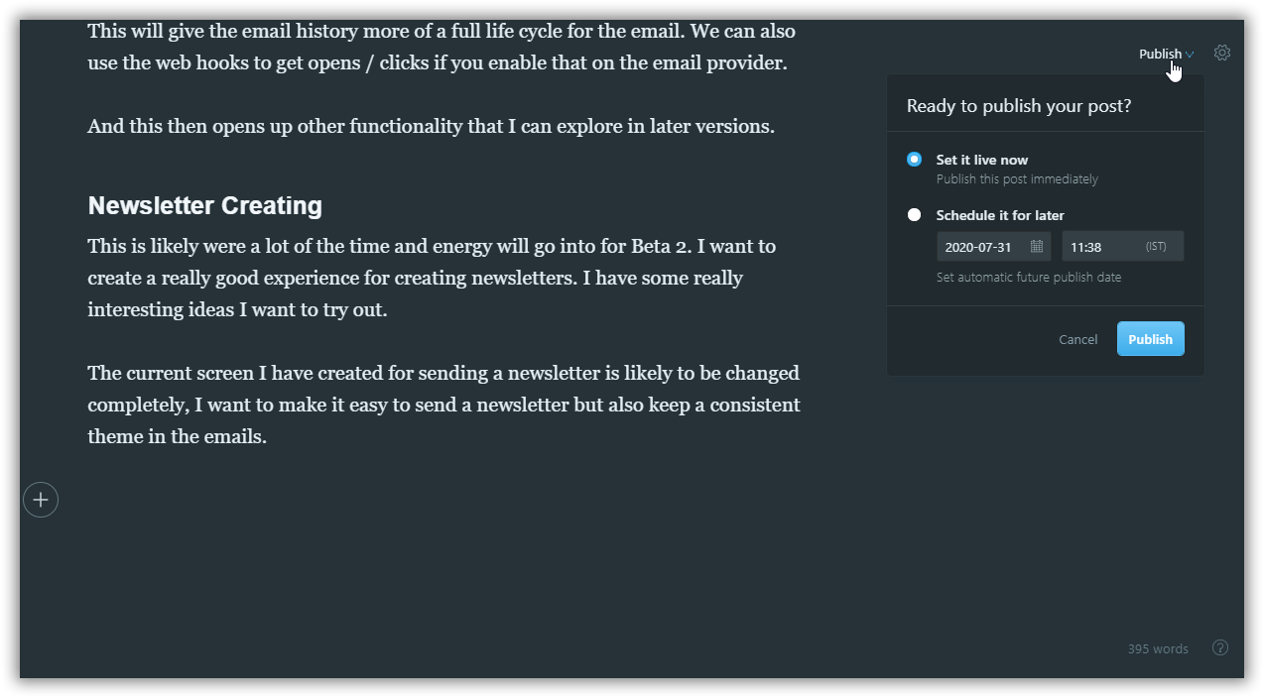
Task: Click the Publish dropdown chevron arrow
Action: pyautogui.click(x=1190, y=55)
